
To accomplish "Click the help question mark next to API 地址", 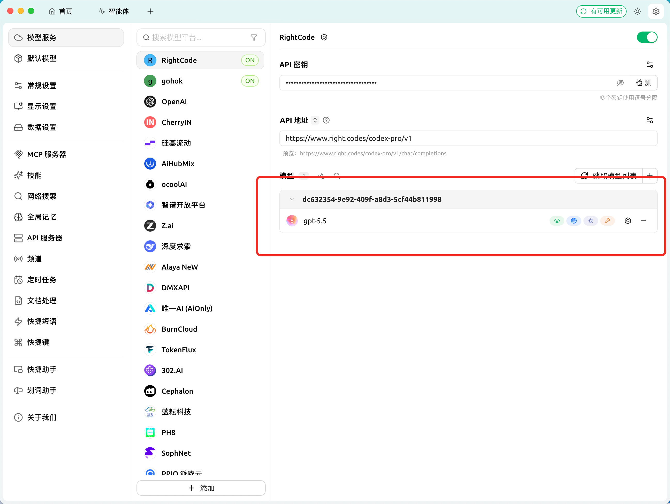I will coord(326,120).
